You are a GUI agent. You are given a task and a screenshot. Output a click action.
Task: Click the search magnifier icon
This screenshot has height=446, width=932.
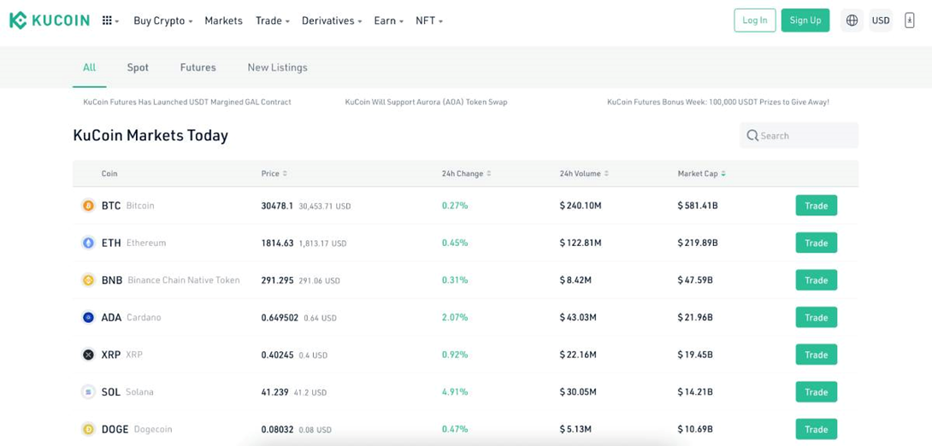[x=752, y=135]
